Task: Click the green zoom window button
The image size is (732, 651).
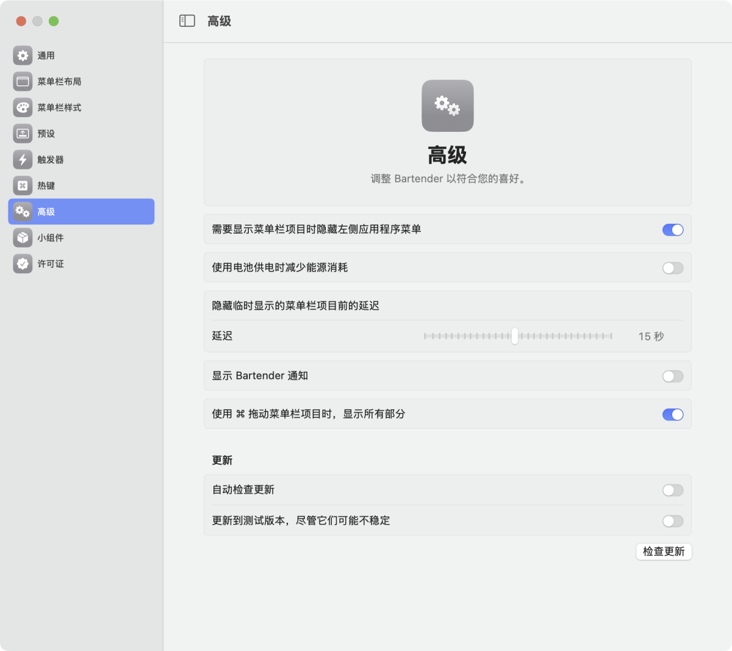Action: [54, 21]
